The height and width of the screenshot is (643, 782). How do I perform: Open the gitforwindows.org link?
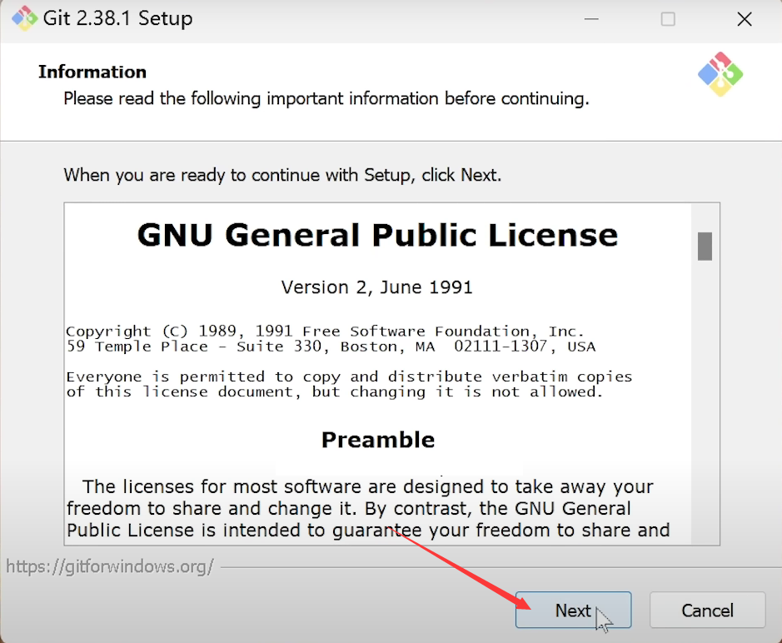click(x=110, y=567)
